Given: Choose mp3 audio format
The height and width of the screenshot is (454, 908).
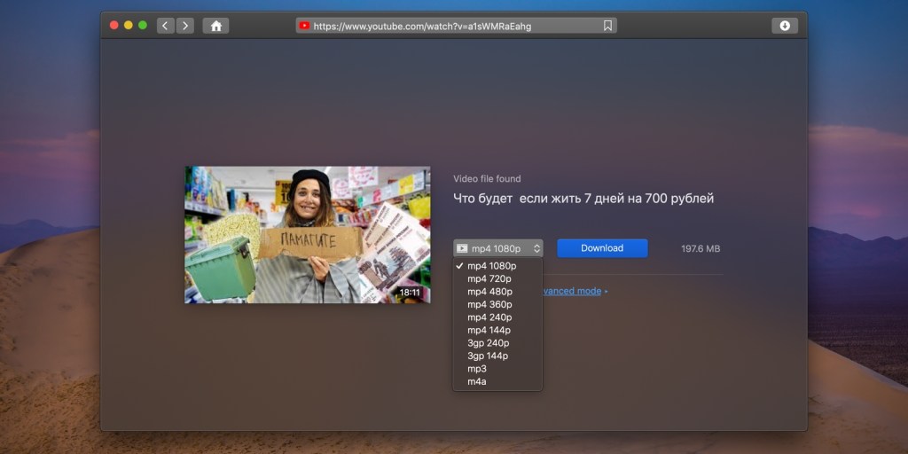Looking at the screenshot, I should [477, 369].
